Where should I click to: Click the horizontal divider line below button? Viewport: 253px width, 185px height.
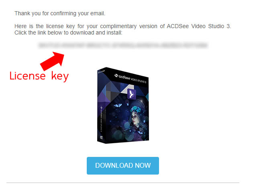point(123,183)
